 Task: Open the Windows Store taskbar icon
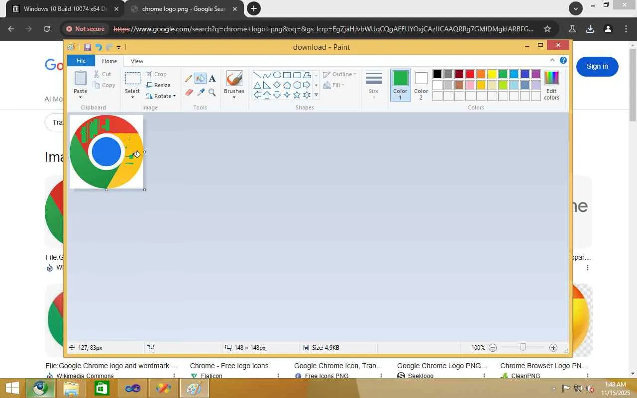point(102,388)
